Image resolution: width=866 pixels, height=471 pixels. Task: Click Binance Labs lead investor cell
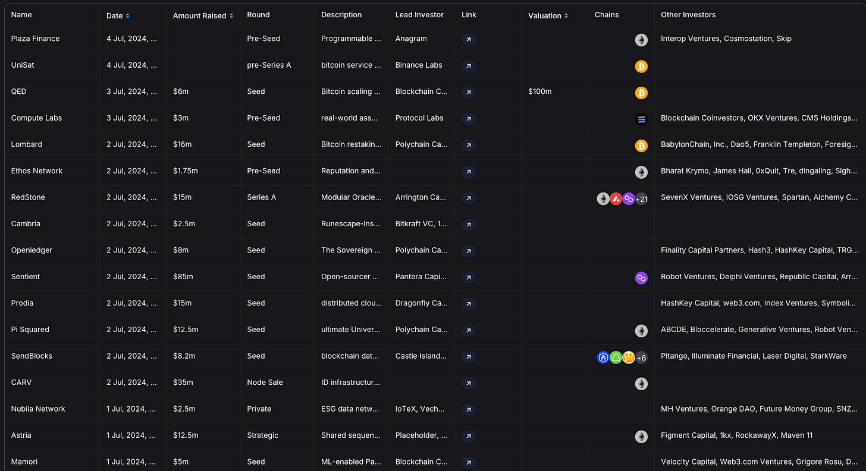[x=419, y=65]
